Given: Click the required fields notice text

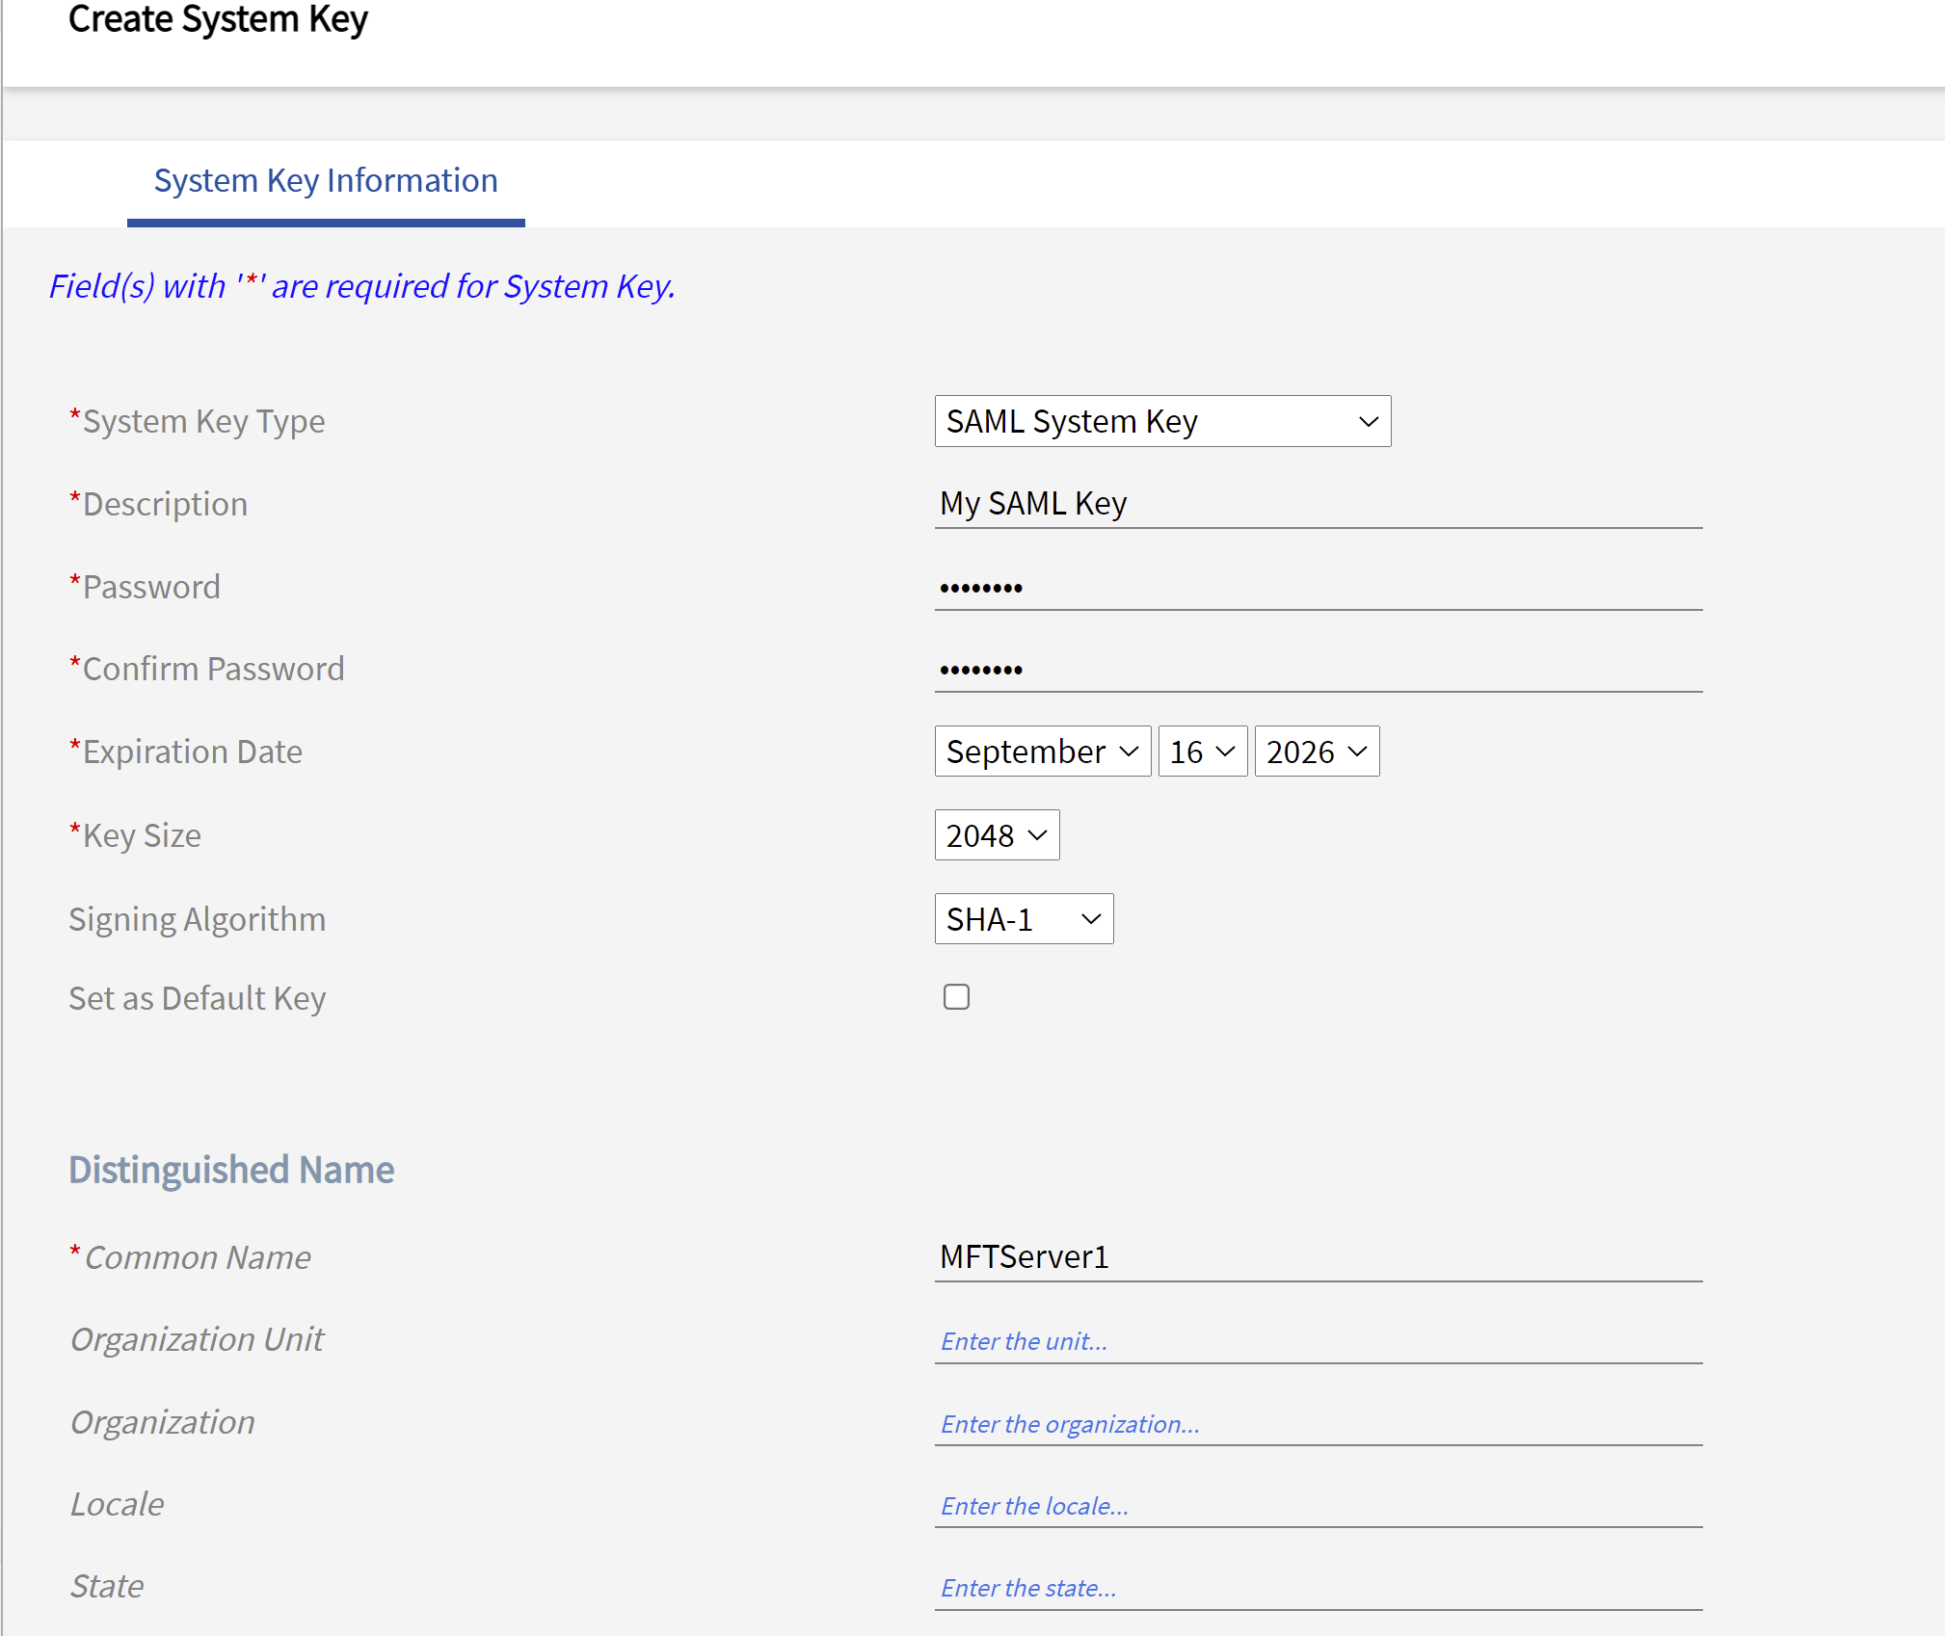Looking at the screenshot, I should pyautogui.click(x=361, y=286).
